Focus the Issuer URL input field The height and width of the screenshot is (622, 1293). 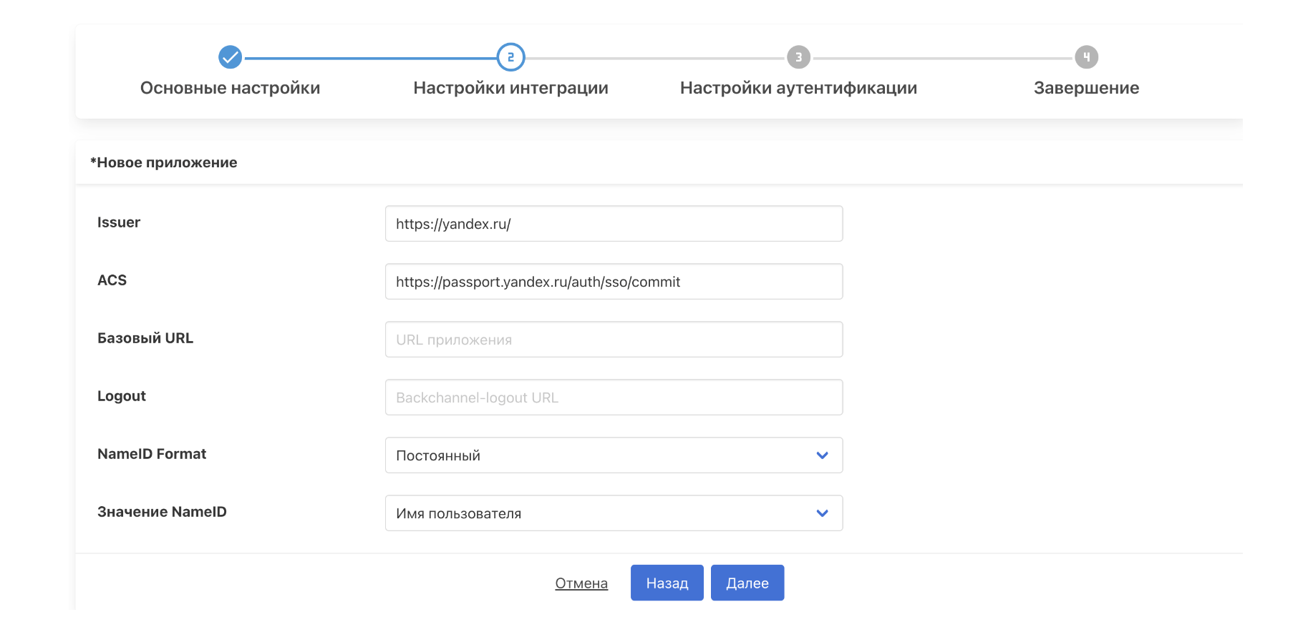[x=614, y=224]
